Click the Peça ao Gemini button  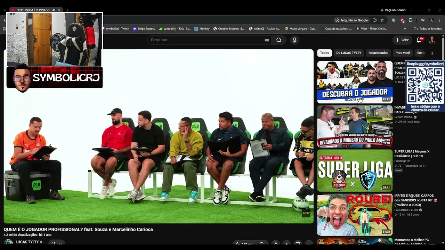[x=393, y=10]
